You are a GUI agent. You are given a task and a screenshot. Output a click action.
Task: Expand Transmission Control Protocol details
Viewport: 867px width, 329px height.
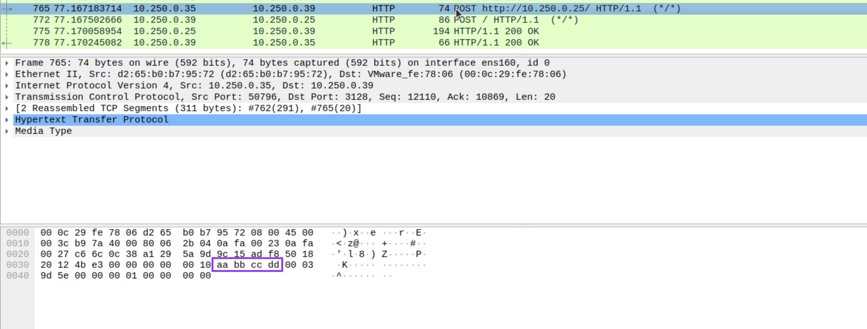pos(7,97)
